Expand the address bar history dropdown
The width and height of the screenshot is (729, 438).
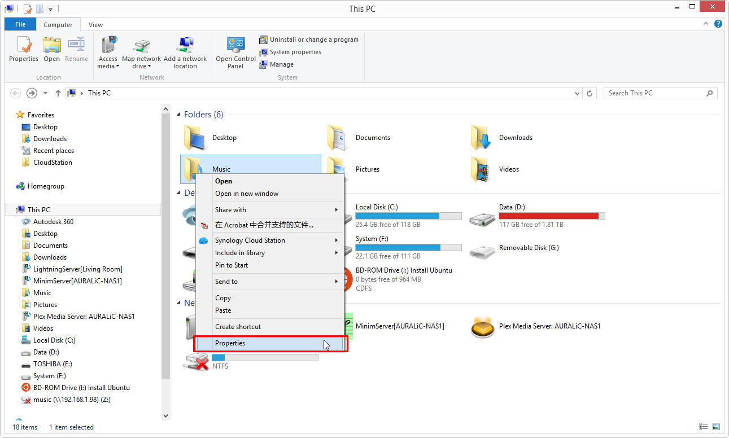coord(577,93)
